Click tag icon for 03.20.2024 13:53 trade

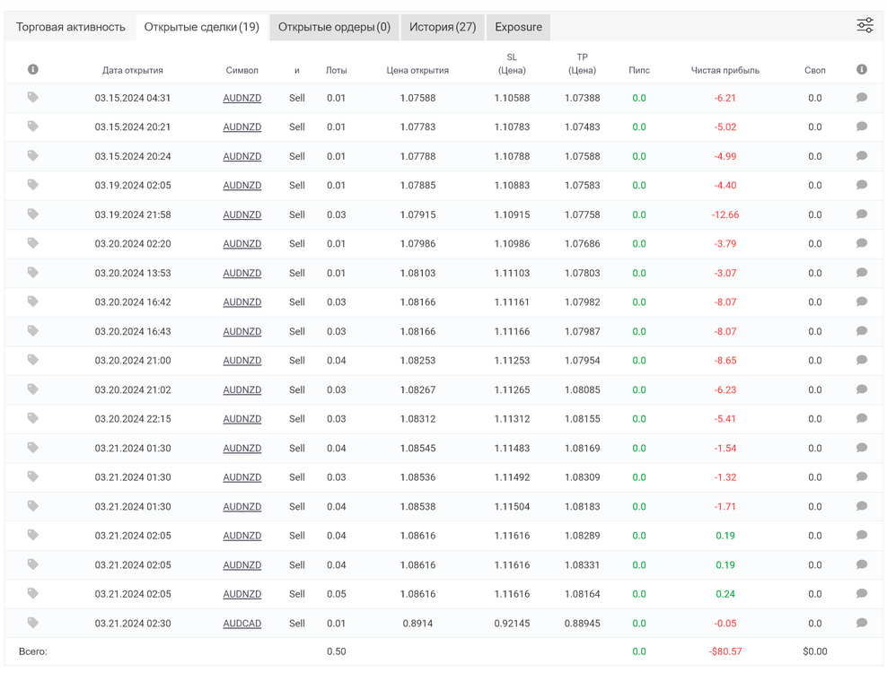tap(33, 273)
